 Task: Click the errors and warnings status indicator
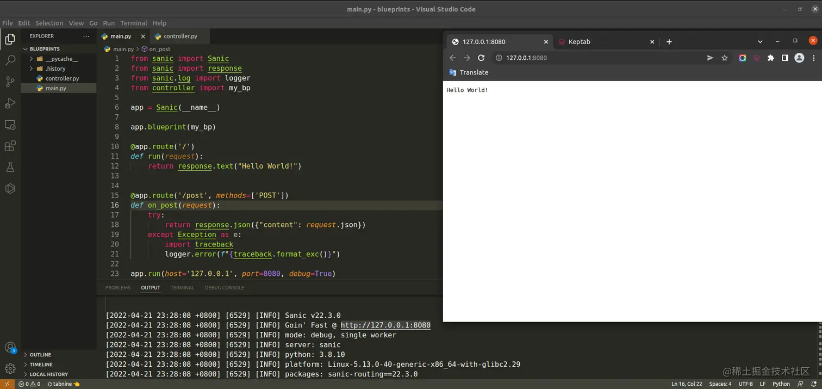point(29,384)
